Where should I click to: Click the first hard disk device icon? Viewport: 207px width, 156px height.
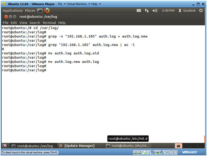[135, 152]
